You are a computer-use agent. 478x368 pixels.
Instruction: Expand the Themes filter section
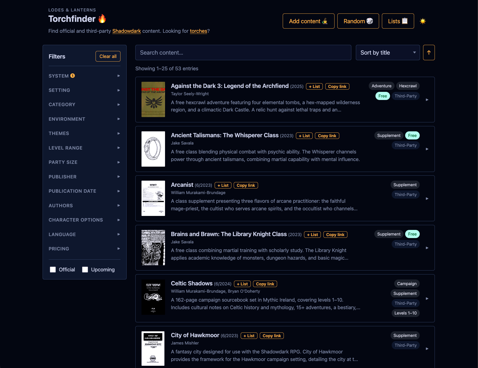tap(85, 133)
